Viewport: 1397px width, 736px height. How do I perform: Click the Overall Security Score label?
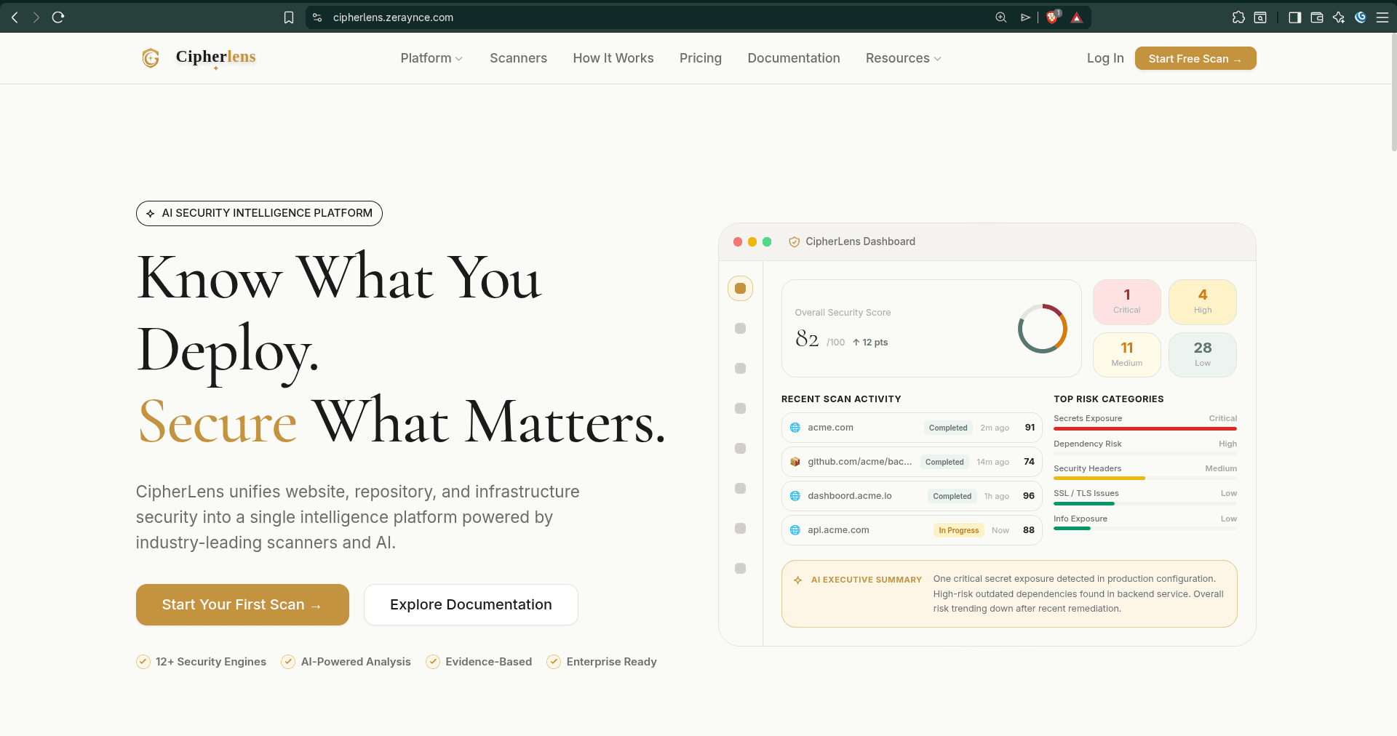pos(843,313)
